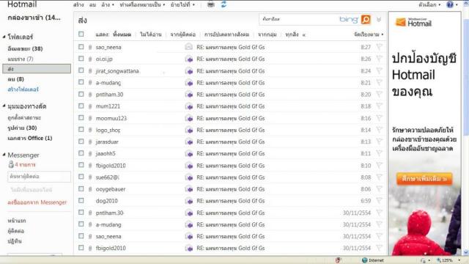Check the fbigold2010 30/11/2554 message checkbox
Screen dimensions: 469x264
(81, 248)
